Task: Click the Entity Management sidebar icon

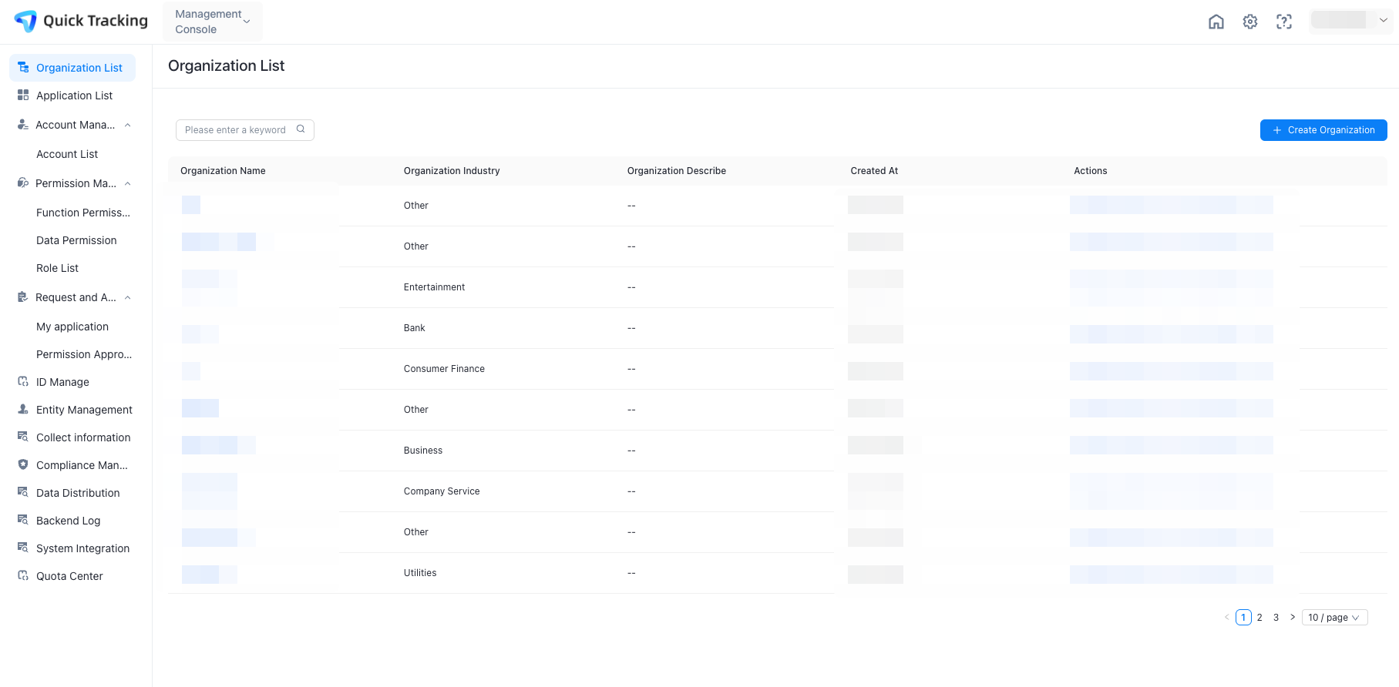Action: [23, 409]
